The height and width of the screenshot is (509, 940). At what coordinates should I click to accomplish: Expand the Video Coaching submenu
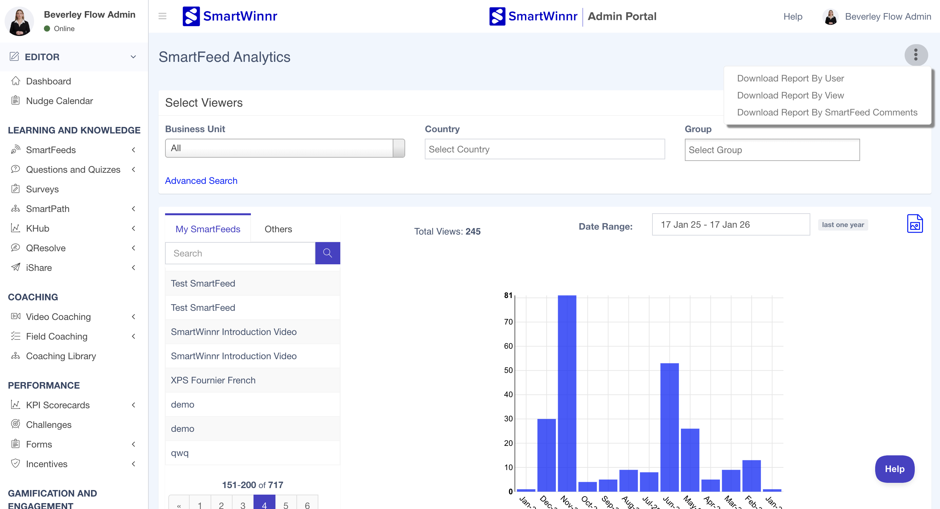[134, 316]
